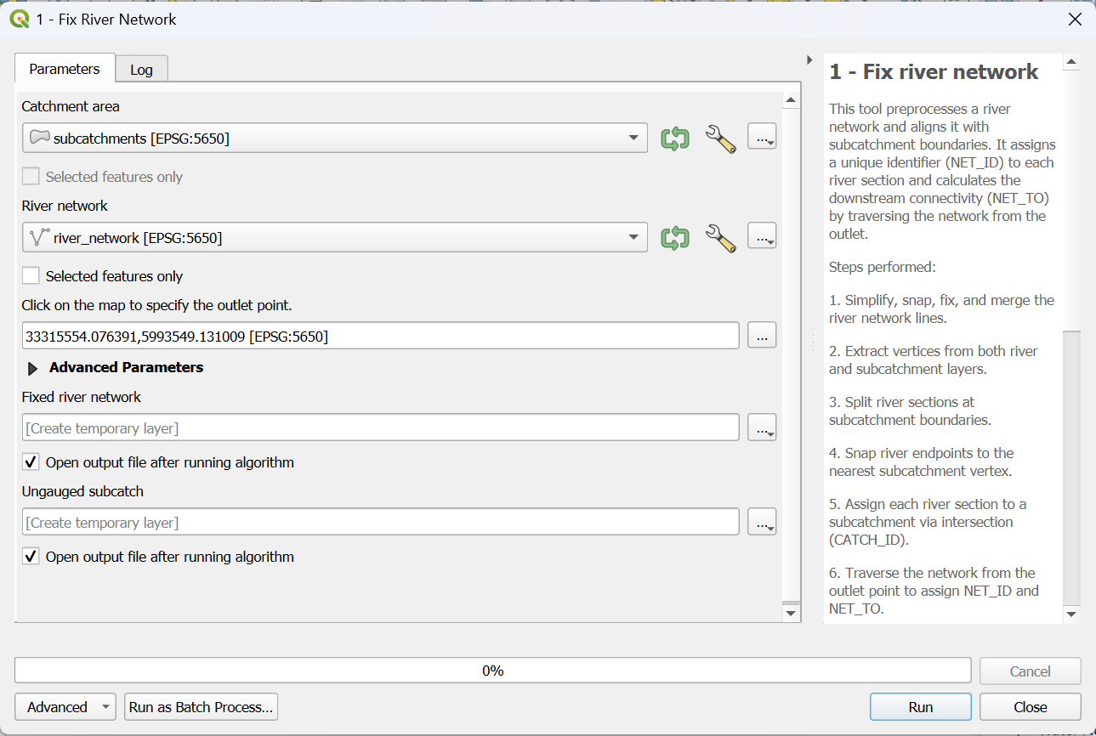Open the subcatchments layer dropdown
This screenshot has height=736, width=1096.
pos(335,138)
